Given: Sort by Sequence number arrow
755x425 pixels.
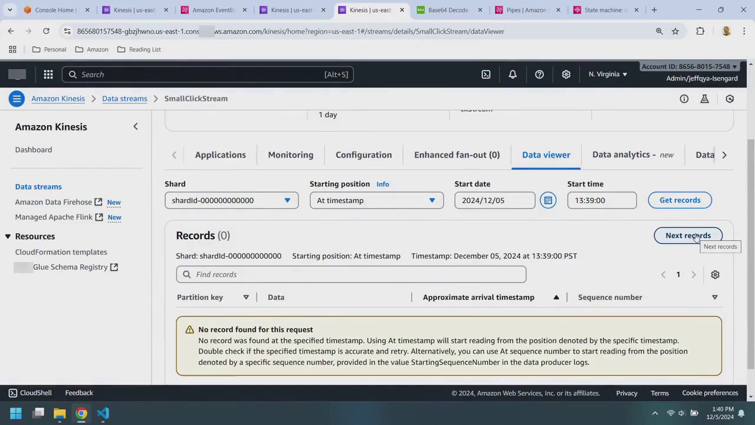Looking at the screenshot, I should [714, 297].
